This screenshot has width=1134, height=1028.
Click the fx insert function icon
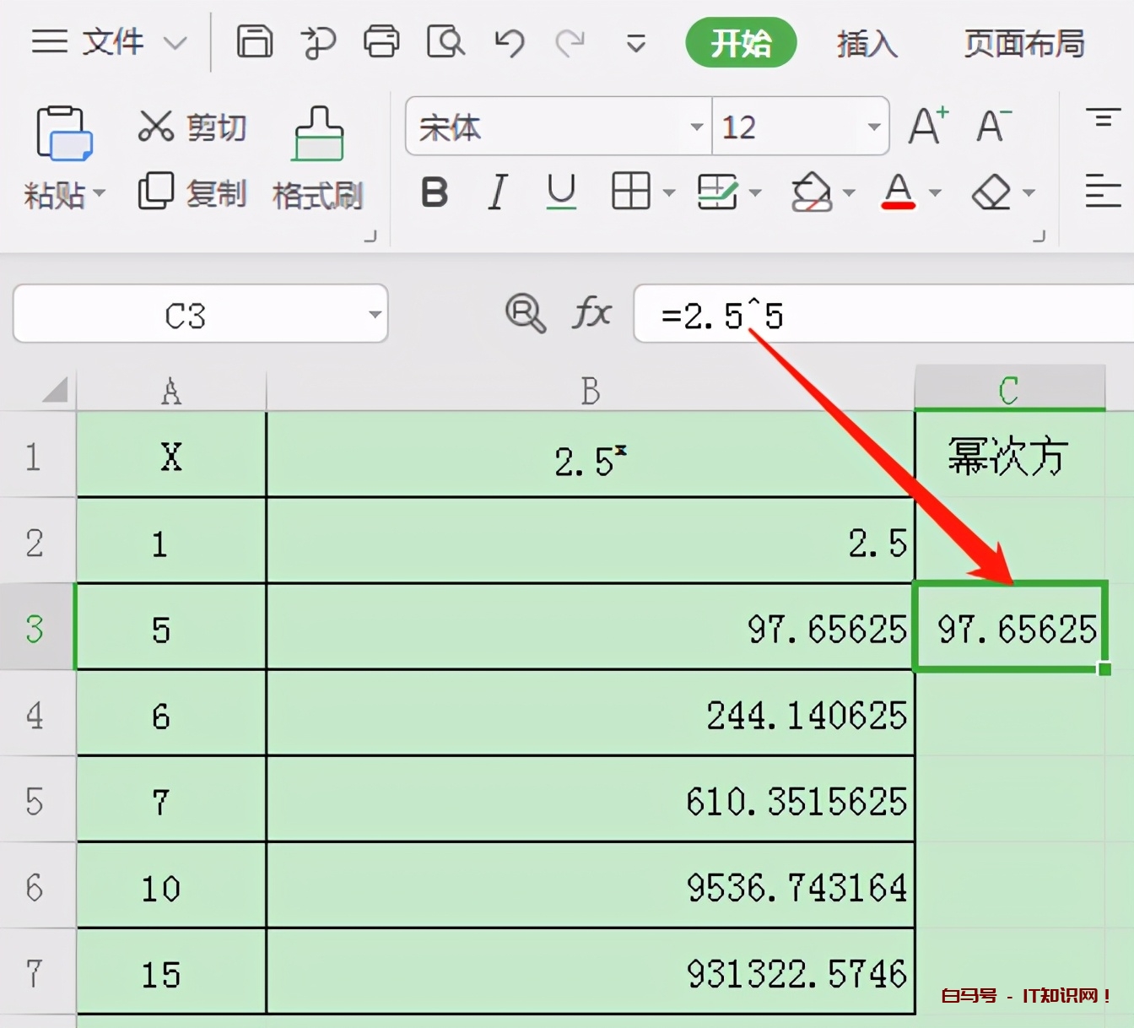(x=592, y=313)
